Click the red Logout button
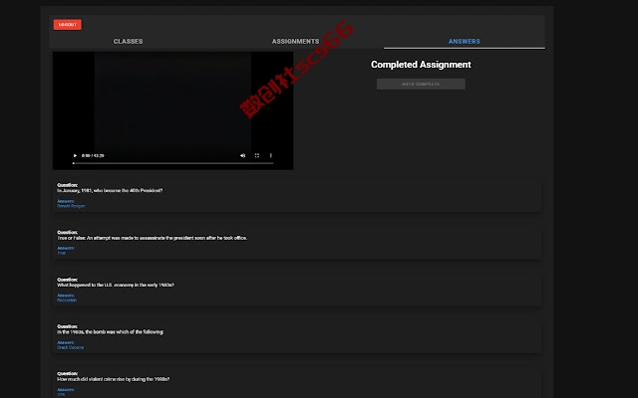The height and width of the screenshot is (398, 638). tap(68, 24)
